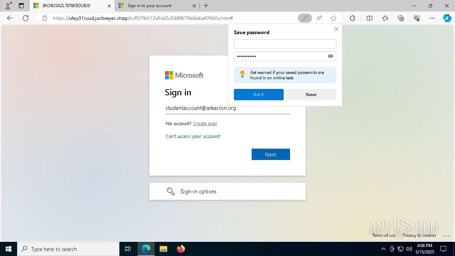Switch to Sign in to your account tab
The width and height of the screenshot is (455, 256).
157,6
